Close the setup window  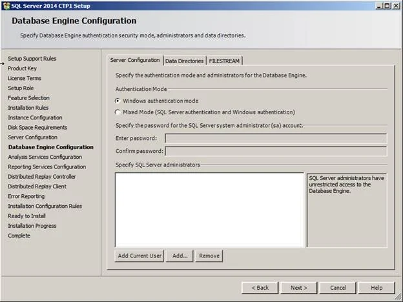tap(396, 6)
